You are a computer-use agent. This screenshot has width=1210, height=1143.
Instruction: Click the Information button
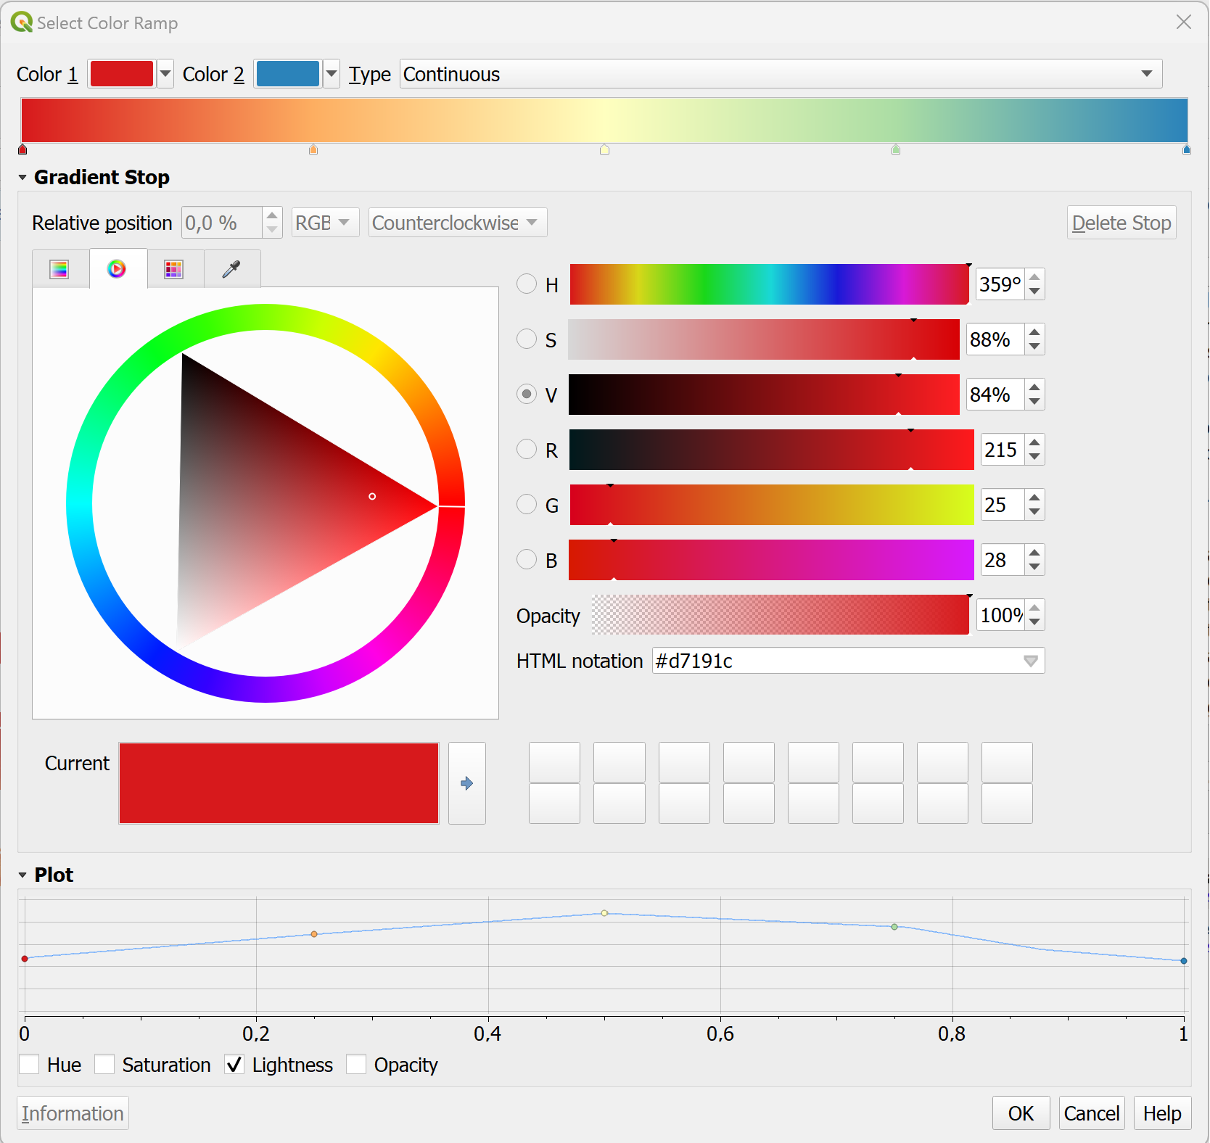click(73, 1113)
